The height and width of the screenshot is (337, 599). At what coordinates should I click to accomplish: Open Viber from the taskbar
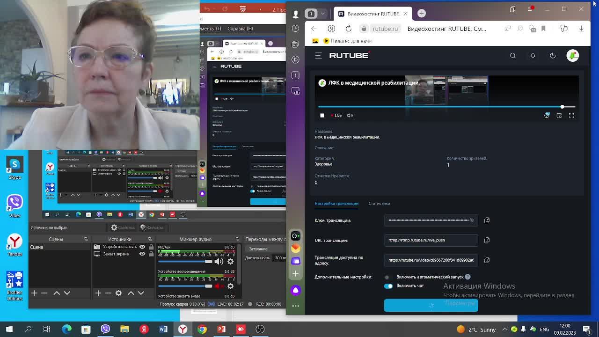[x=105, y=329]
